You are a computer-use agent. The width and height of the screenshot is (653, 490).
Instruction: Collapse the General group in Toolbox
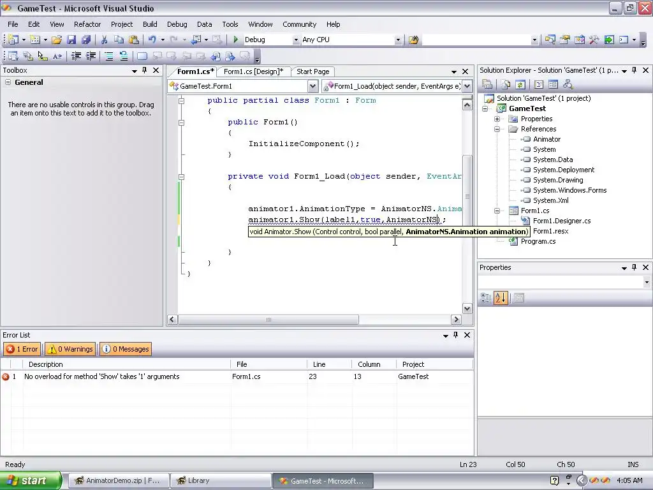pyautogui.click(x=8, y=82)
